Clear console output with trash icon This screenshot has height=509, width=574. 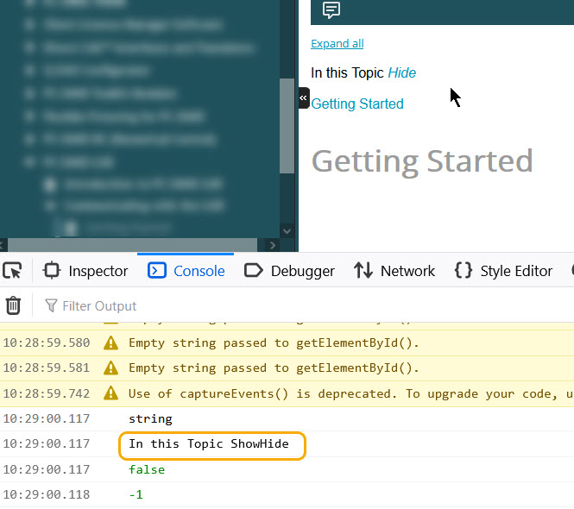coord(13,305)
